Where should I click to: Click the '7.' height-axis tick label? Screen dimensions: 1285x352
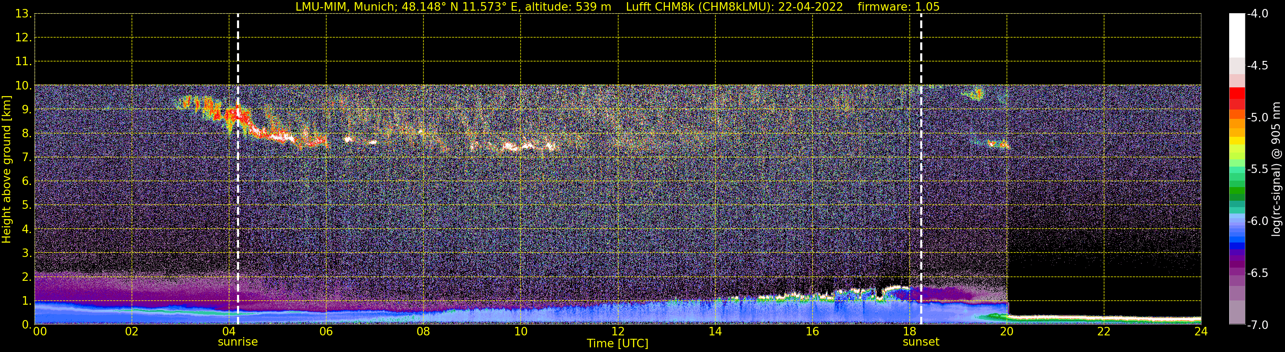pos(26,157)
